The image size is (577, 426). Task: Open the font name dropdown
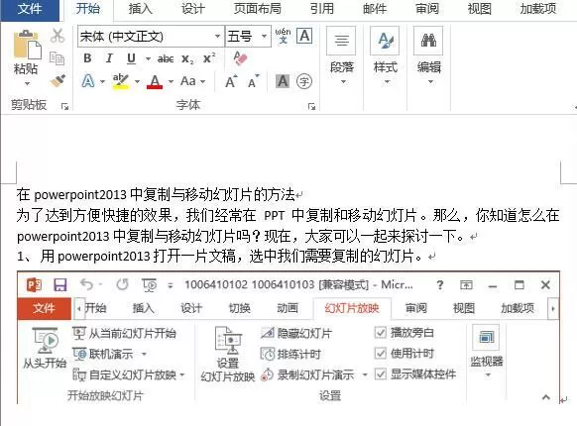point(217,36)
